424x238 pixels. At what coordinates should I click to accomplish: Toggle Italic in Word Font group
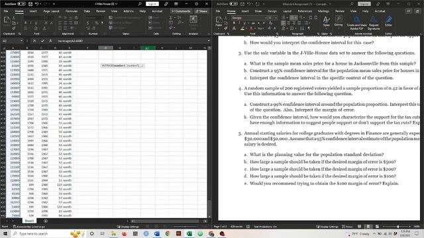coord(239,23)
